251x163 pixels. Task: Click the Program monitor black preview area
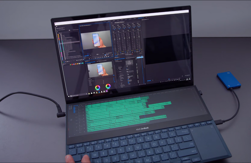point(167,49)
